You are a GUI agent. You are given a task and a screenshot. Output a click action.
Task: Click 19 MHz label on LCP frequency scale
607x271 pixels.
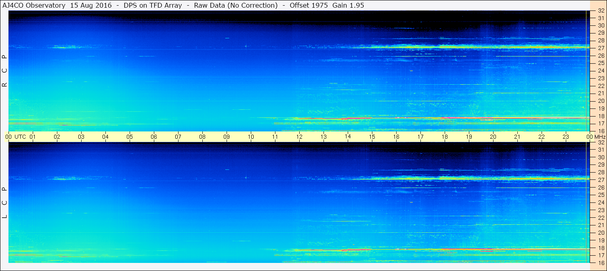pos(601,240)
